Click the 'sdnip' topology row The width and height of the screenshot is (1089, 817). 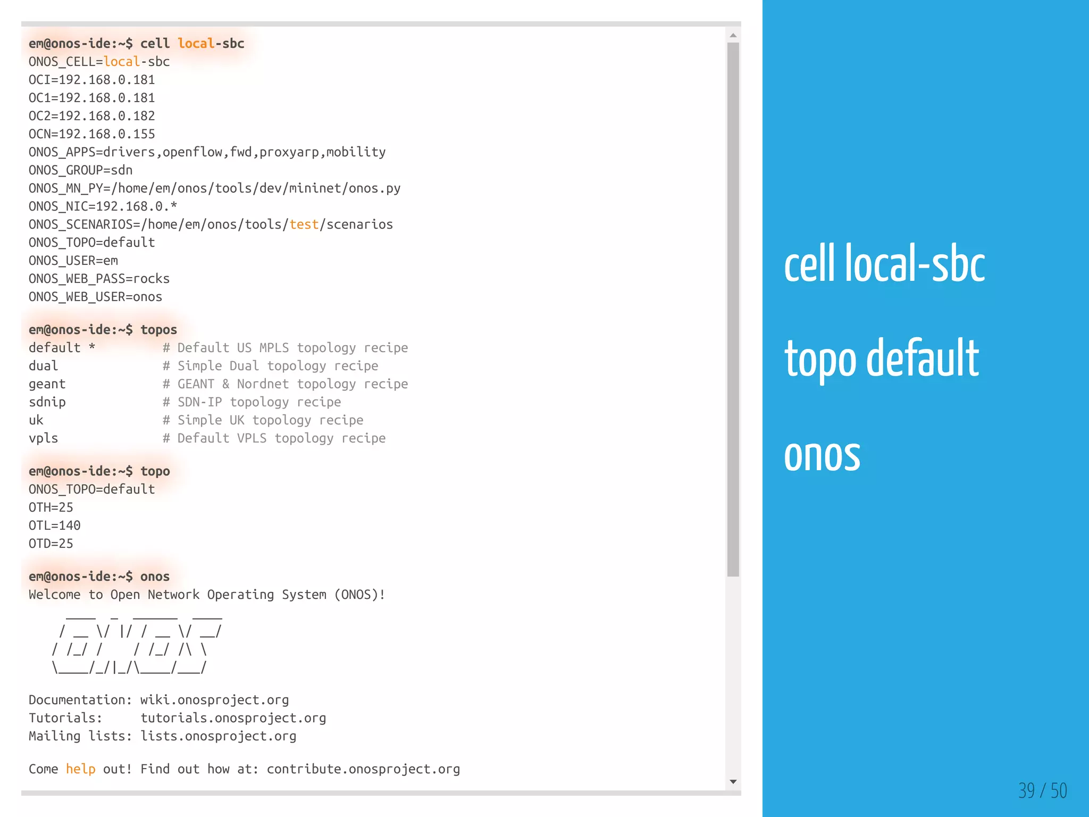pyautogui.click(x=185, y=402)
